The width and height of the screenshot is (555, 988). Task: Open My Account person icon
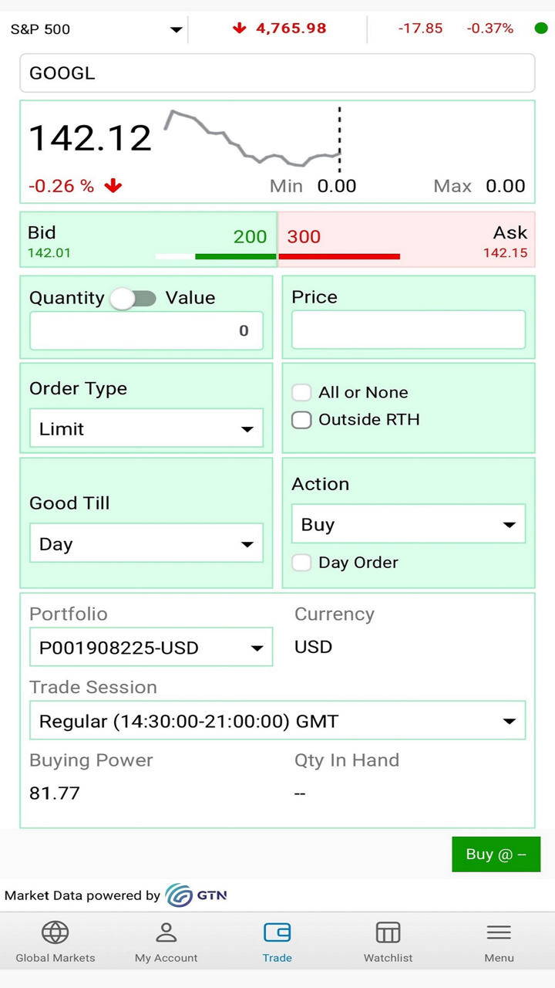(166, 932)
